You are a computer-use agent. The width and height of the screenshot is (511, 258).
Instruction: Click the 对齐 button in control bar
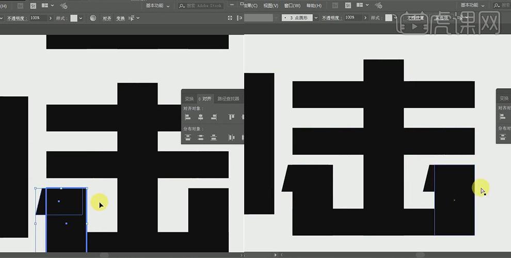pyautogui.click(x=107, y=18)
